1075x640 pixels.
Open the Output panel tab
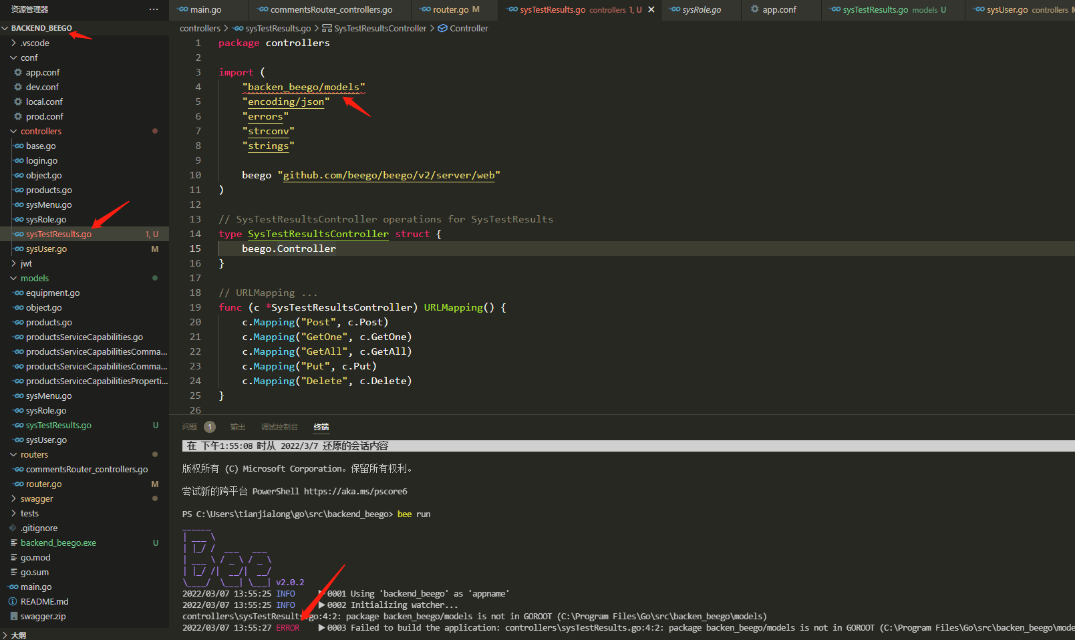(238, 427)
